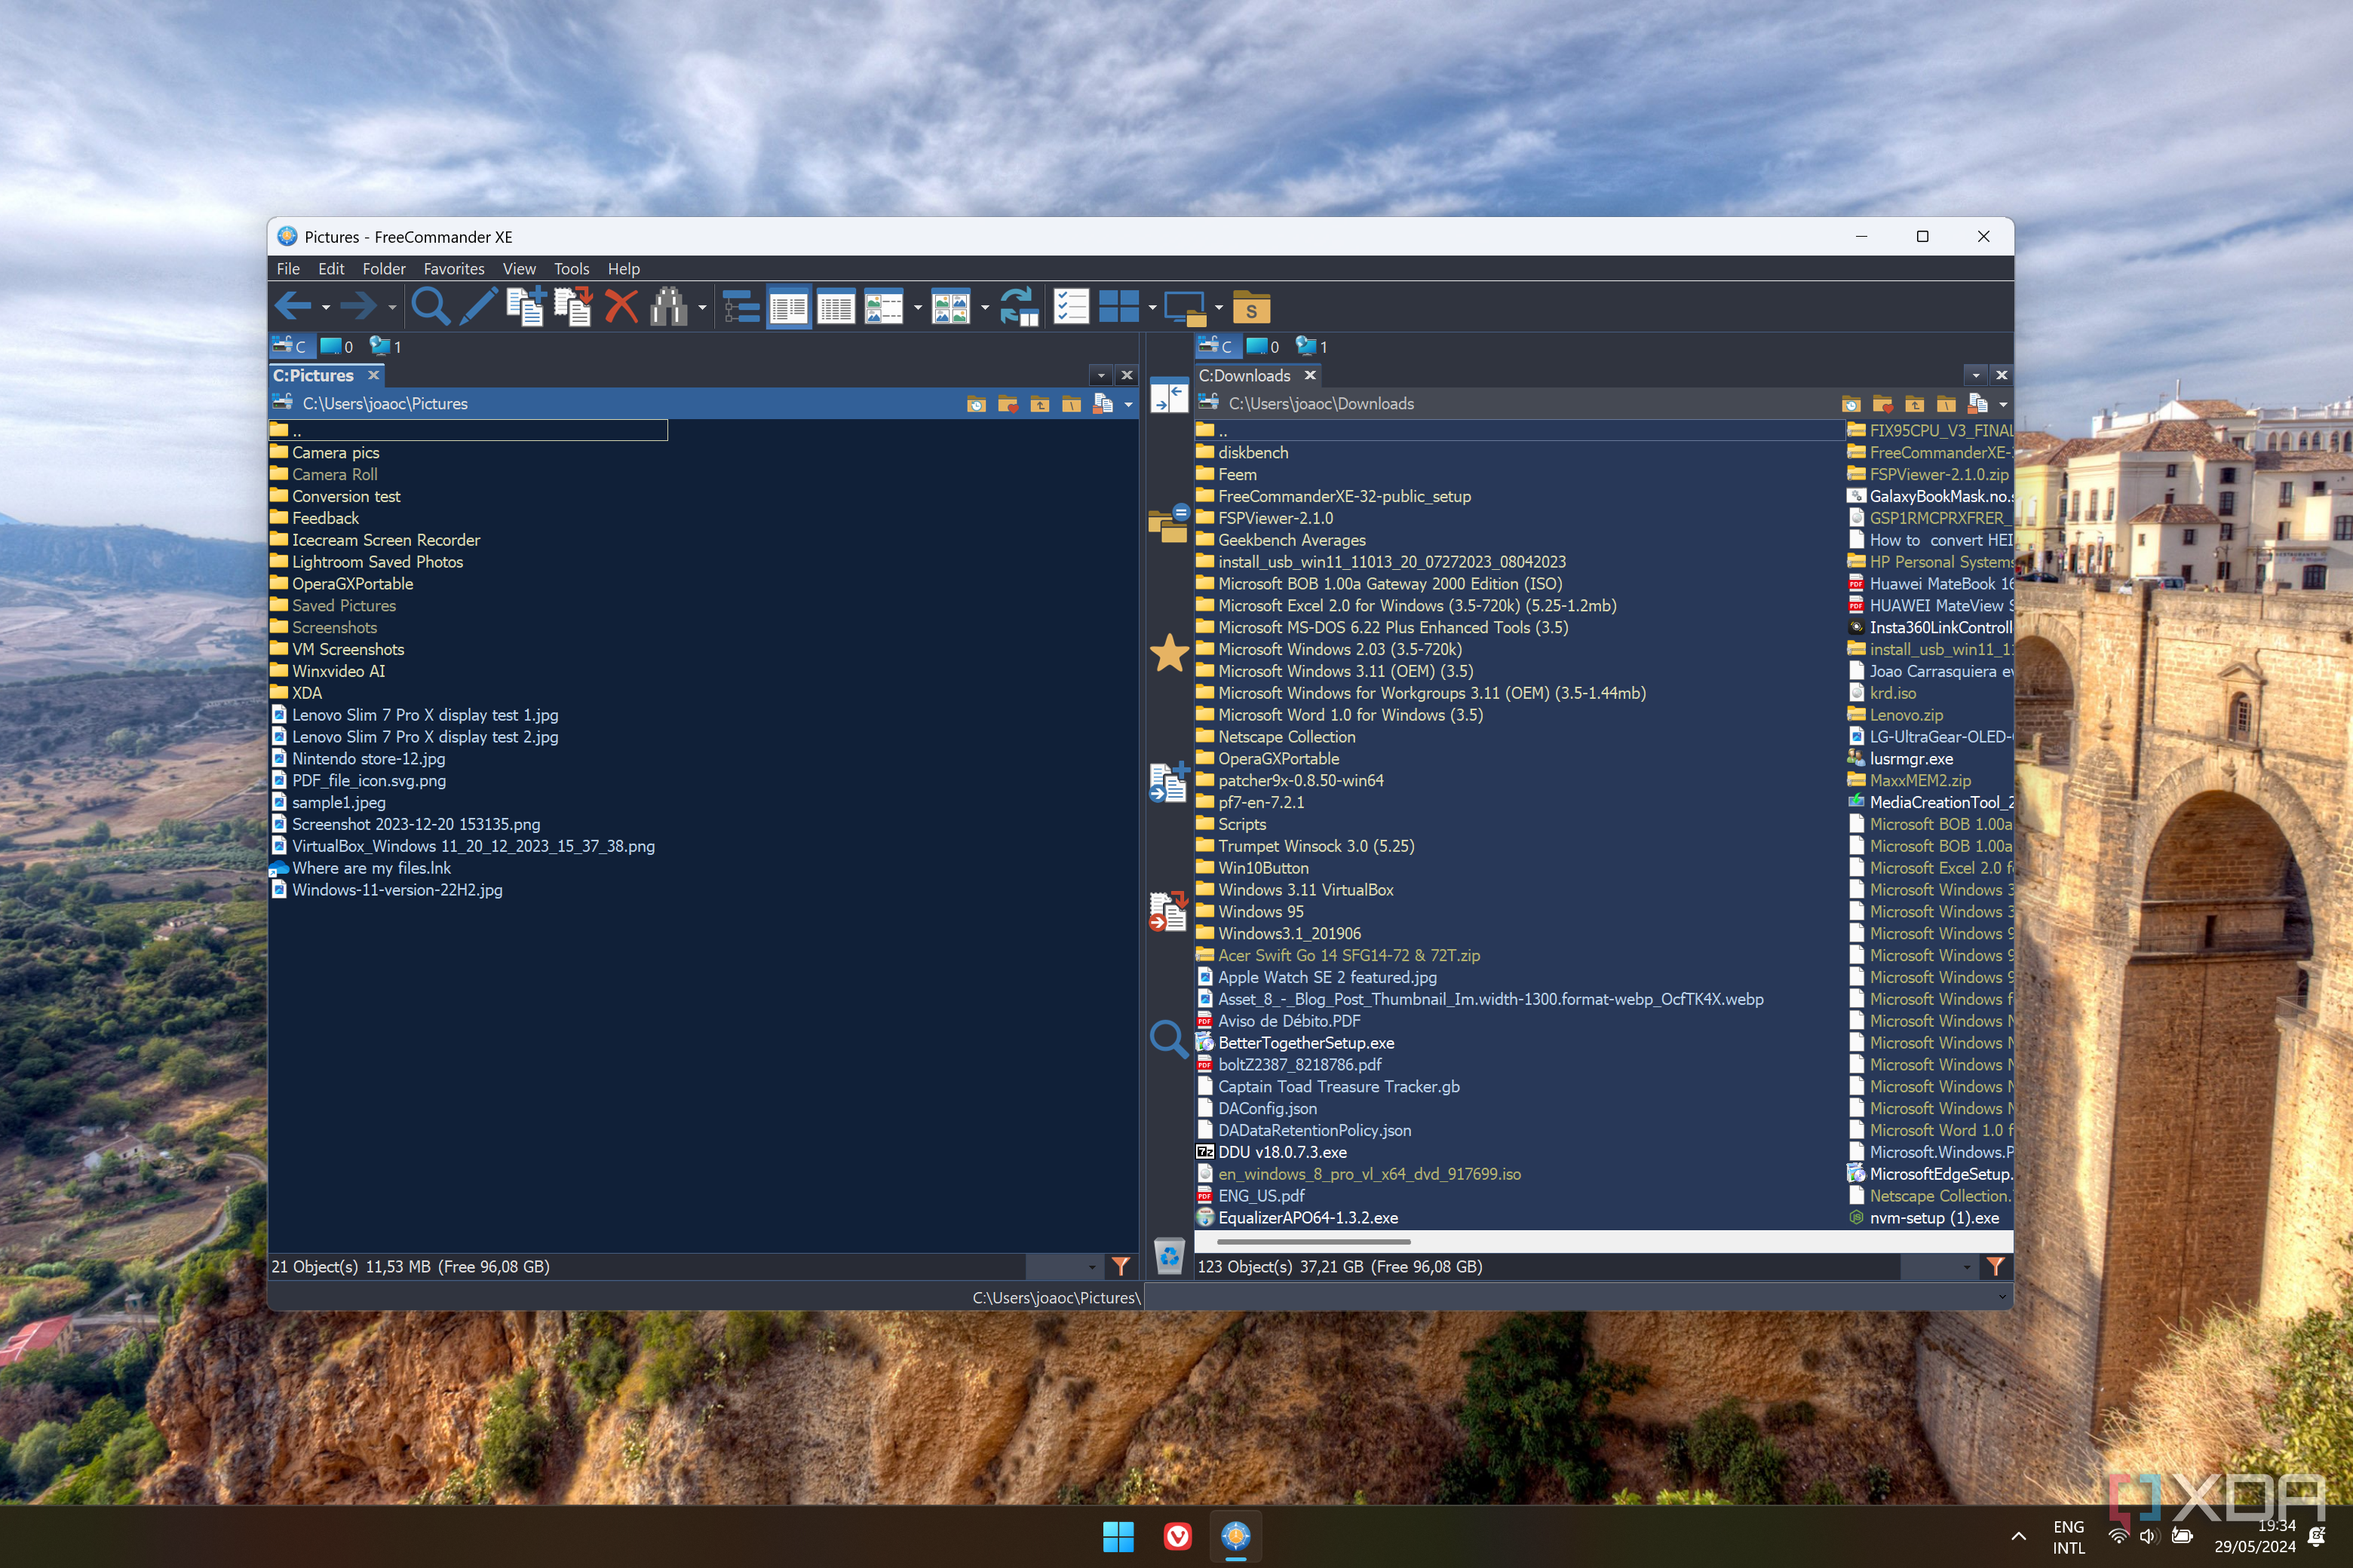Click the Refresh arrows toolbar icon

click(1020, 307)
